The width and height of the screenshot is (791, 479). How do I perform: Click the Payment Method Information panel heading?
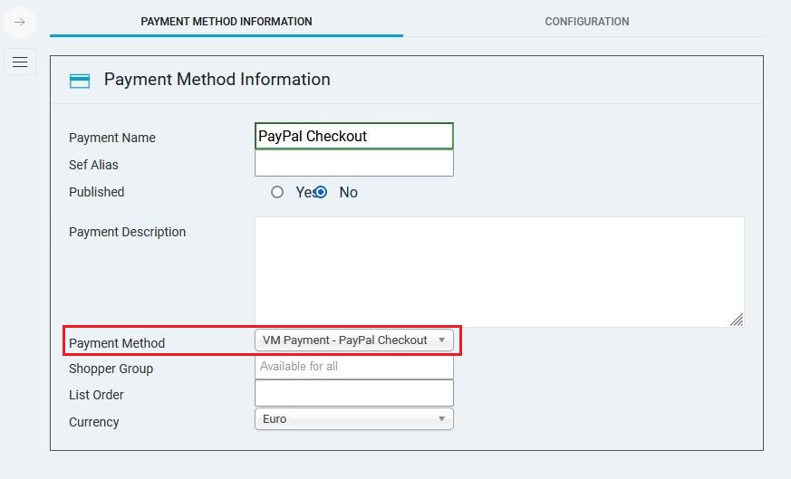pos(217,80)
